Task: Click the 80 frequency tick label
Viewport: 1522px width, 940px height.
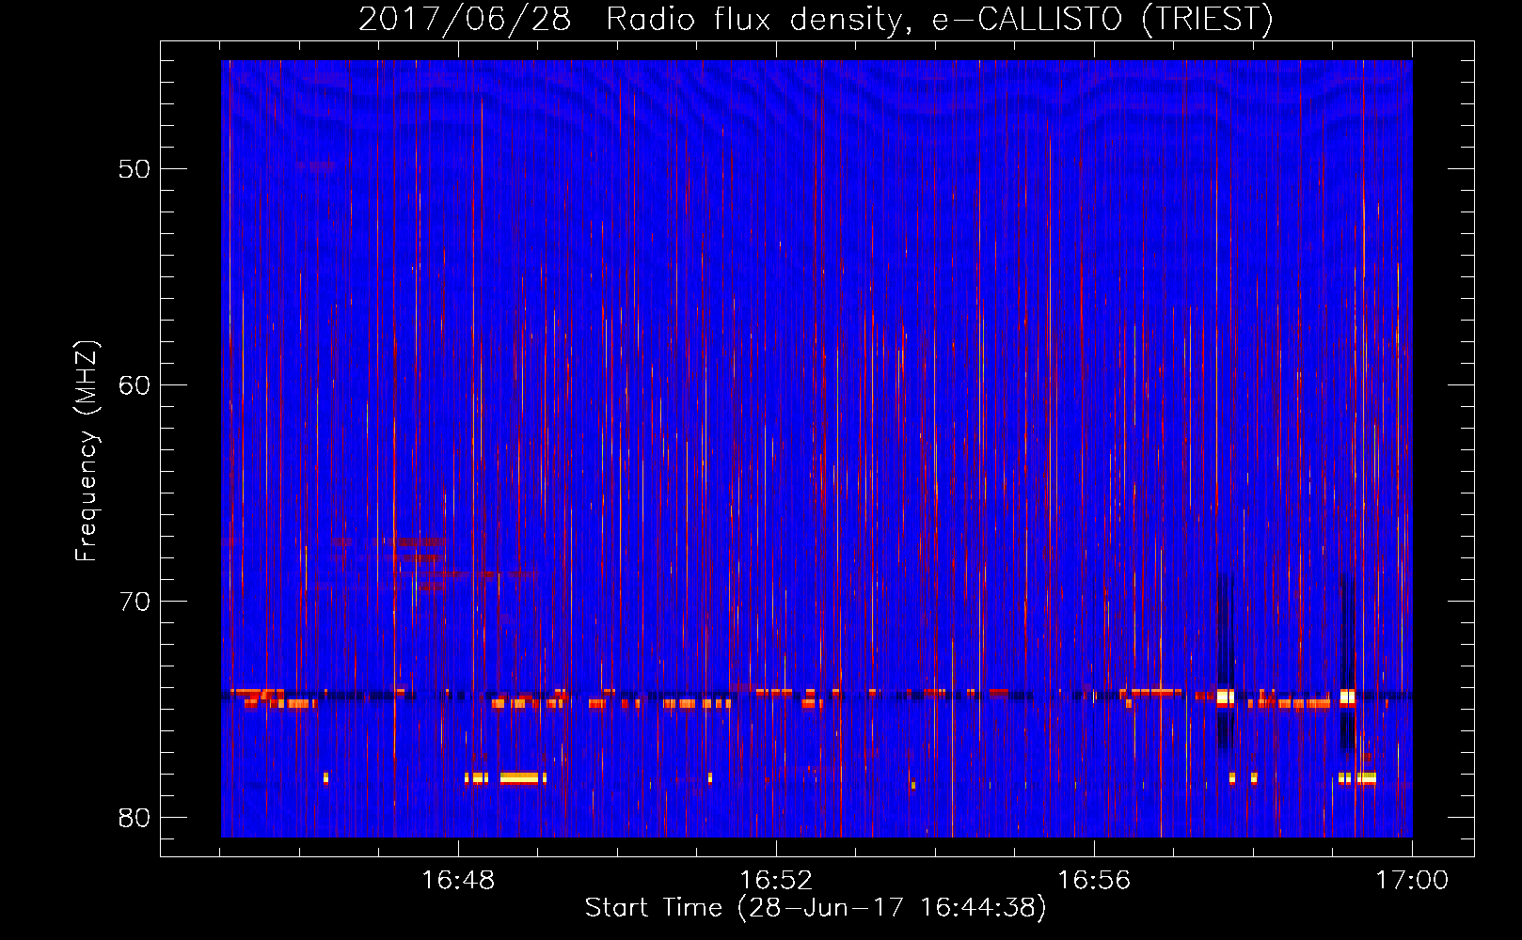Action: (x=135, y=818)
